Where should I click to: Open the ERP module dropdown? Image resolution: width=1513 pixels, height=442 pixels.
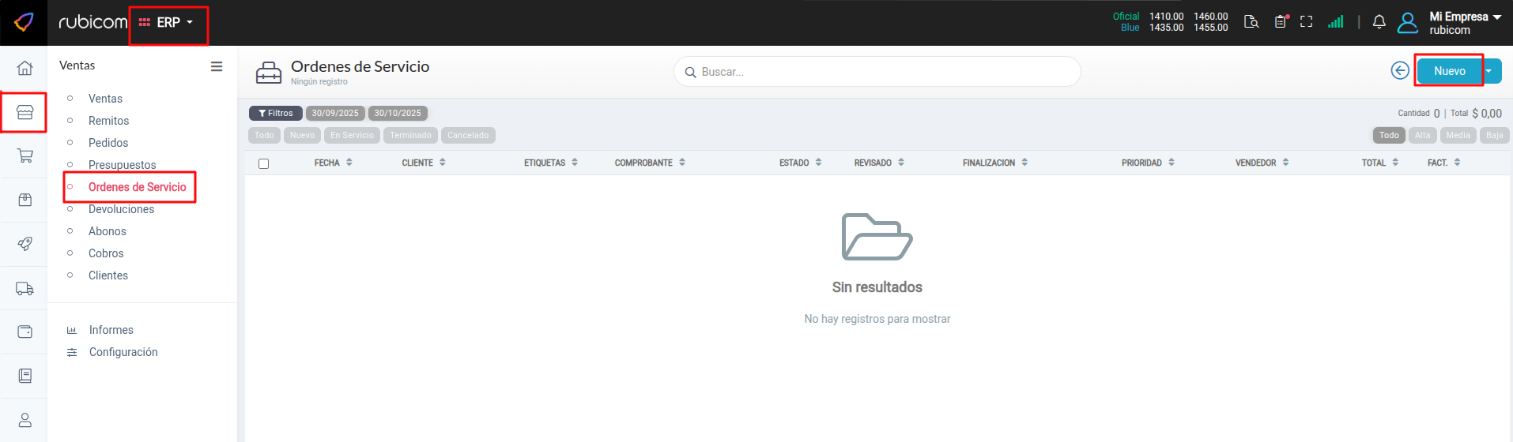click(x=167, y=23)
